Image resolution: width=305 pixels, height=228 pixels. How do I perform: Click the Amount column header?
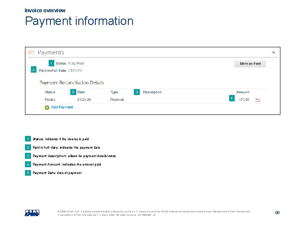243,92
